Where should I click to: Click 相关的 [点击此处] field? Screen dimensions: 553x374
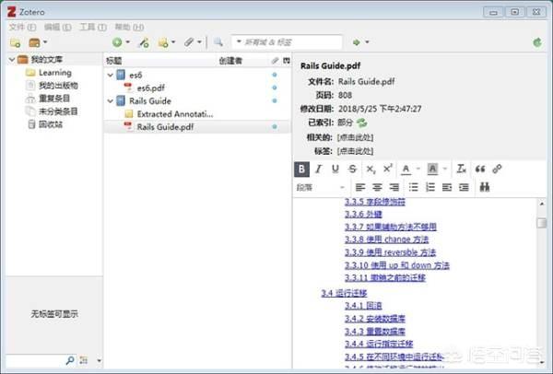355,137
